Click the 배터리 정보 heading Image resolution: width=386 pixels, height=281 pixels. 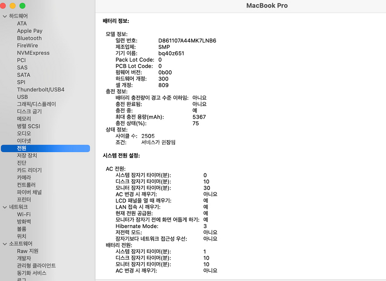(x=116, y=21)
